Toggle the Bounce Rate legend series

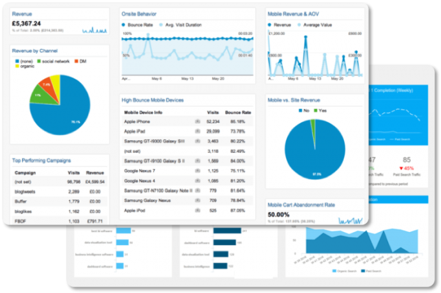point(137,25)
